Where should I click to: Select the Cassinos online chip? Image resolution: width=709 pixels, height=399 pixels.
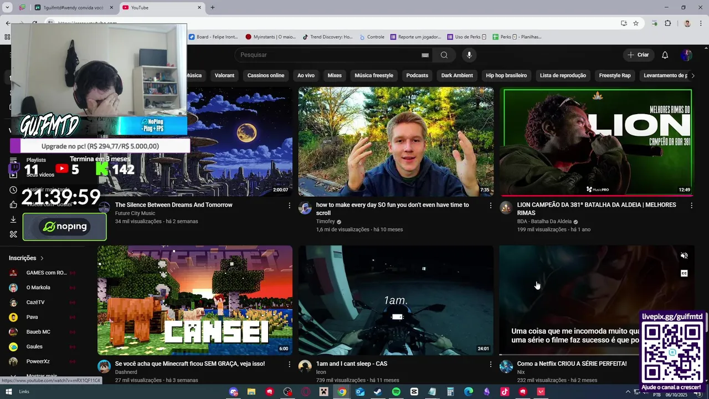(266, 75)
